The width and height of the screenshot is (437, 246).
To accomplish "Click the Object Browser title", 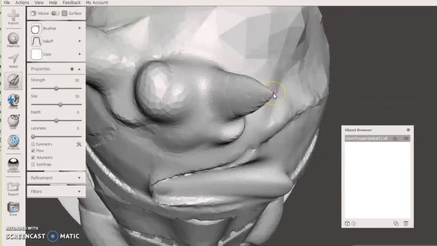I will point(358,130).
